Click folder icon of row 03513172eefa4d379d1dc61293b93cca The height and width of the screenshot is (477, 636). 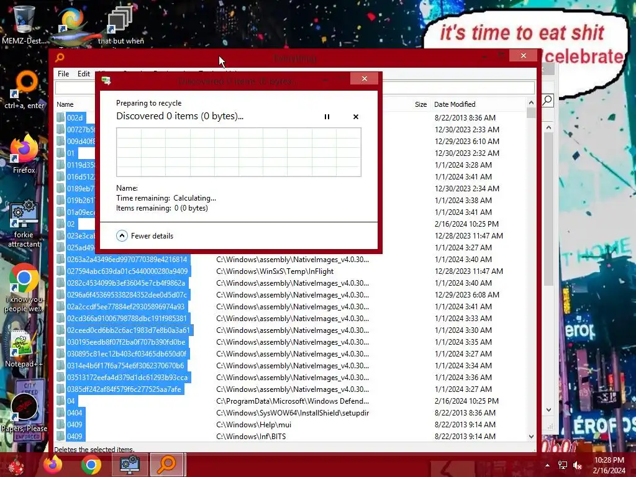pyautogui.click(x=60, y=377)
